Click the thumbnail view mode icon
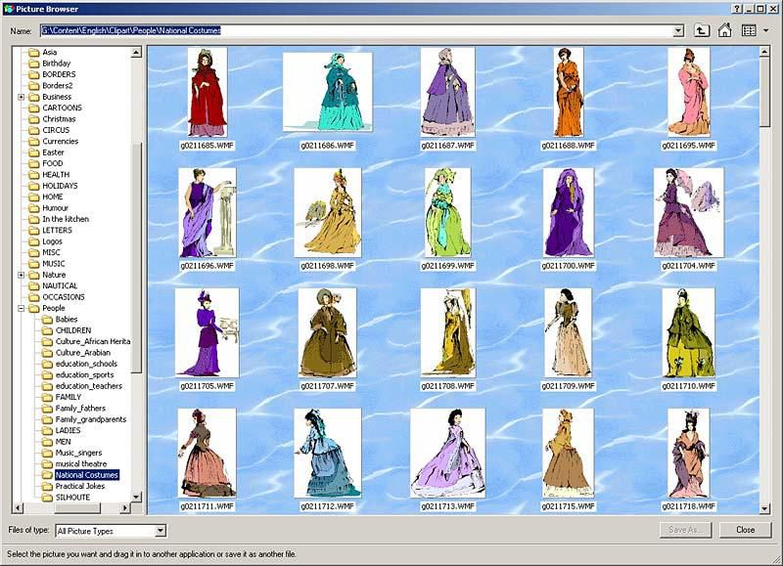783x566 pixels. 749,30
